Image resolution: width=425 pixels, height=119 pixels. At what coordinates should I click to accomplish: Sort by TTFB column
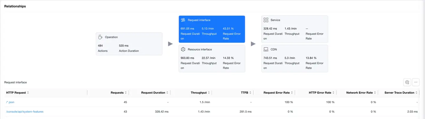(251, 93)
